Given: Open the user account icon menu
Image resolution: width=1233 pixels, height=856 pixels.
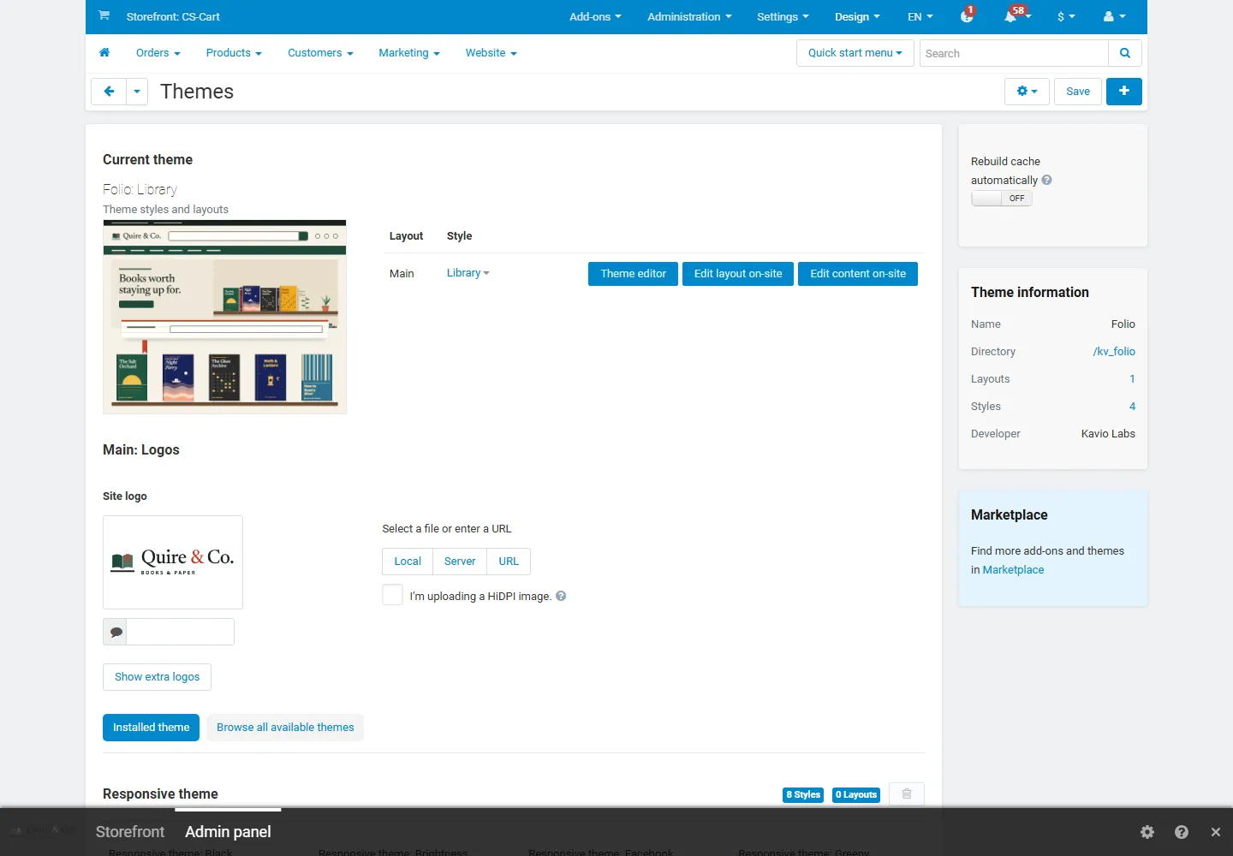Looking at the screenshot, I should pyautogui.click(x=1114, y=16).
